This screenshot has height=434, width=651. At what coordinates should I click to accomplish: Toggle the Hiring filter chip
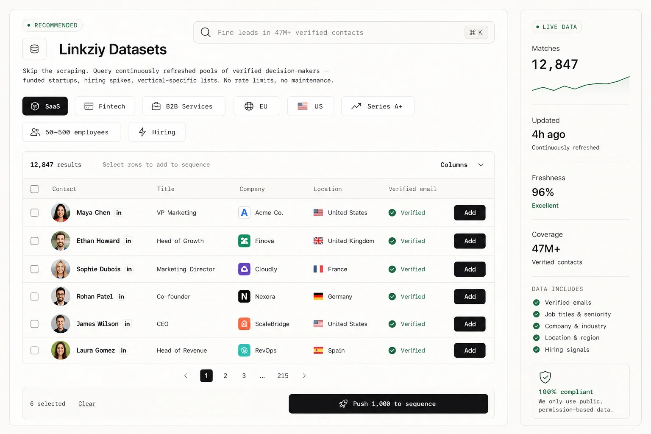tap(157, 132)
